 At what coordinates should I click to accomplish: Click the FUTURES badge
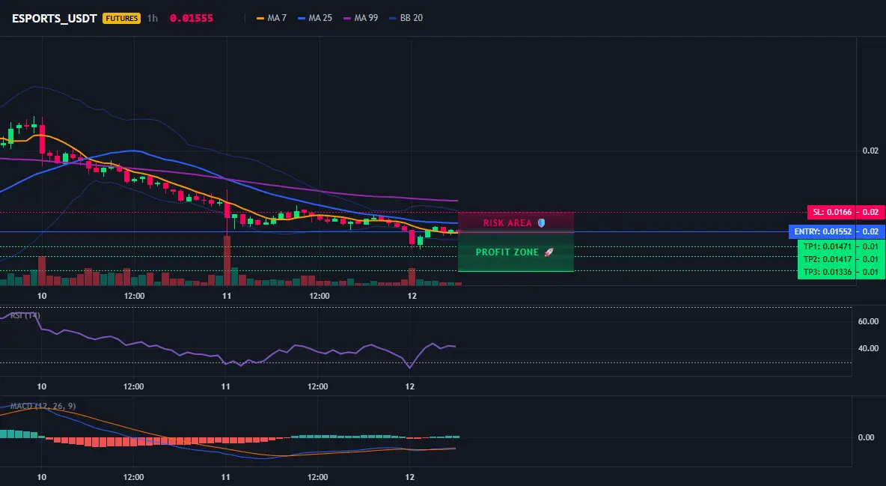[121, 18]
